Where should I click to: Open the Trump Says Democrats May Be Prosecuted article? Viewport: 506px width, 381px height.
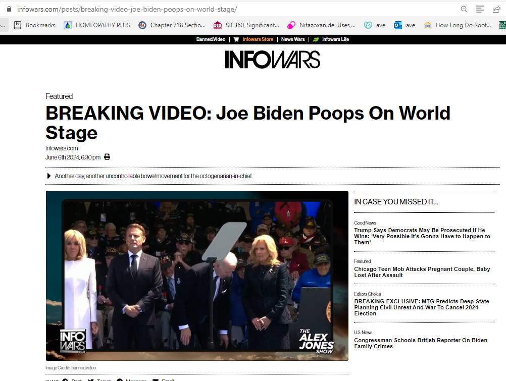pyautogui.click(x=422, y=236)
